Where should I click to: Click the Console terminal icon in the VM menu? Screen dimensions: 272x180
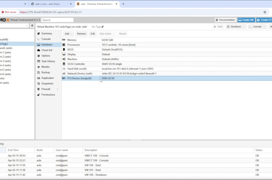click(38, 39)
